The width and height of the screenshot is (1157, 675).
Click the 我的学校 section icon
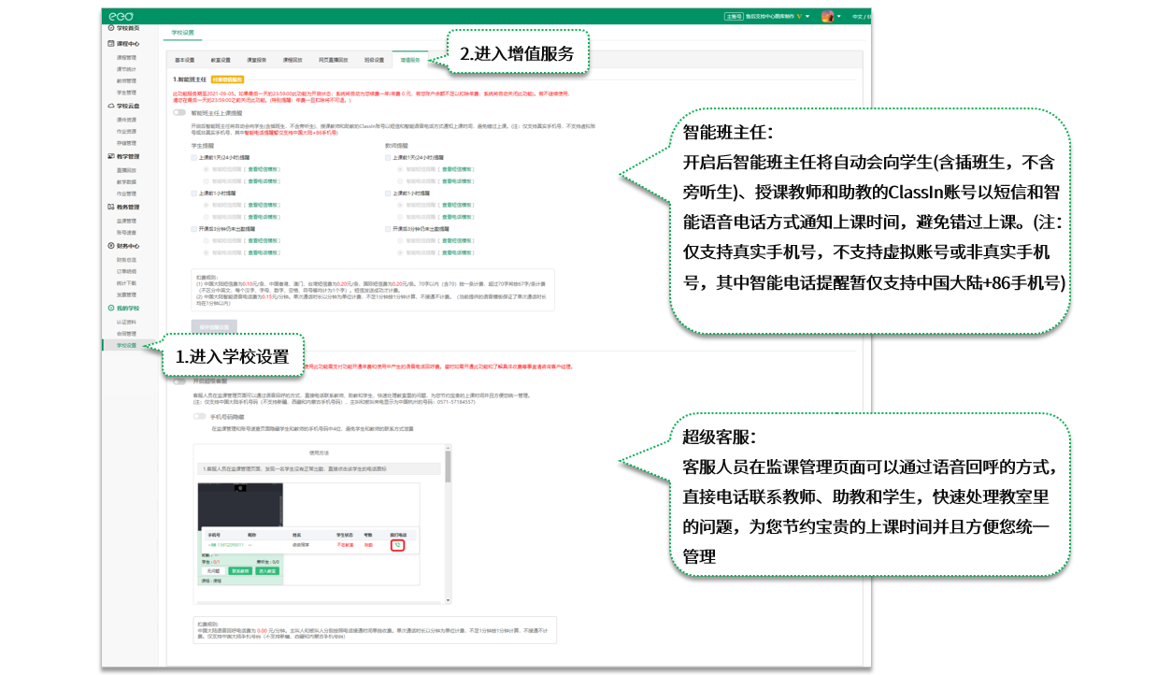point(110,308)
